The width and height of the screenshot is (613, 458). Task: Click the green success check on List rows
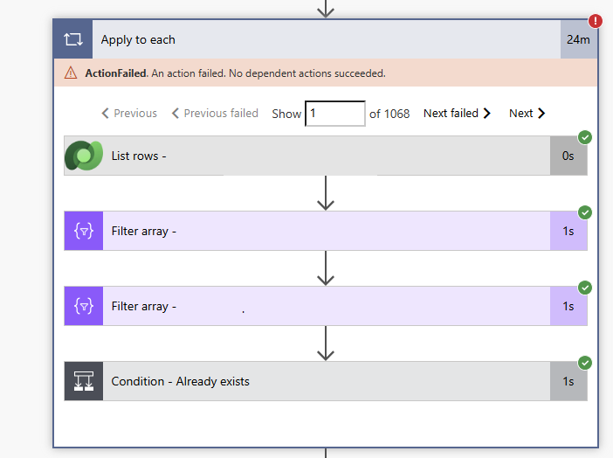point(585,137)
